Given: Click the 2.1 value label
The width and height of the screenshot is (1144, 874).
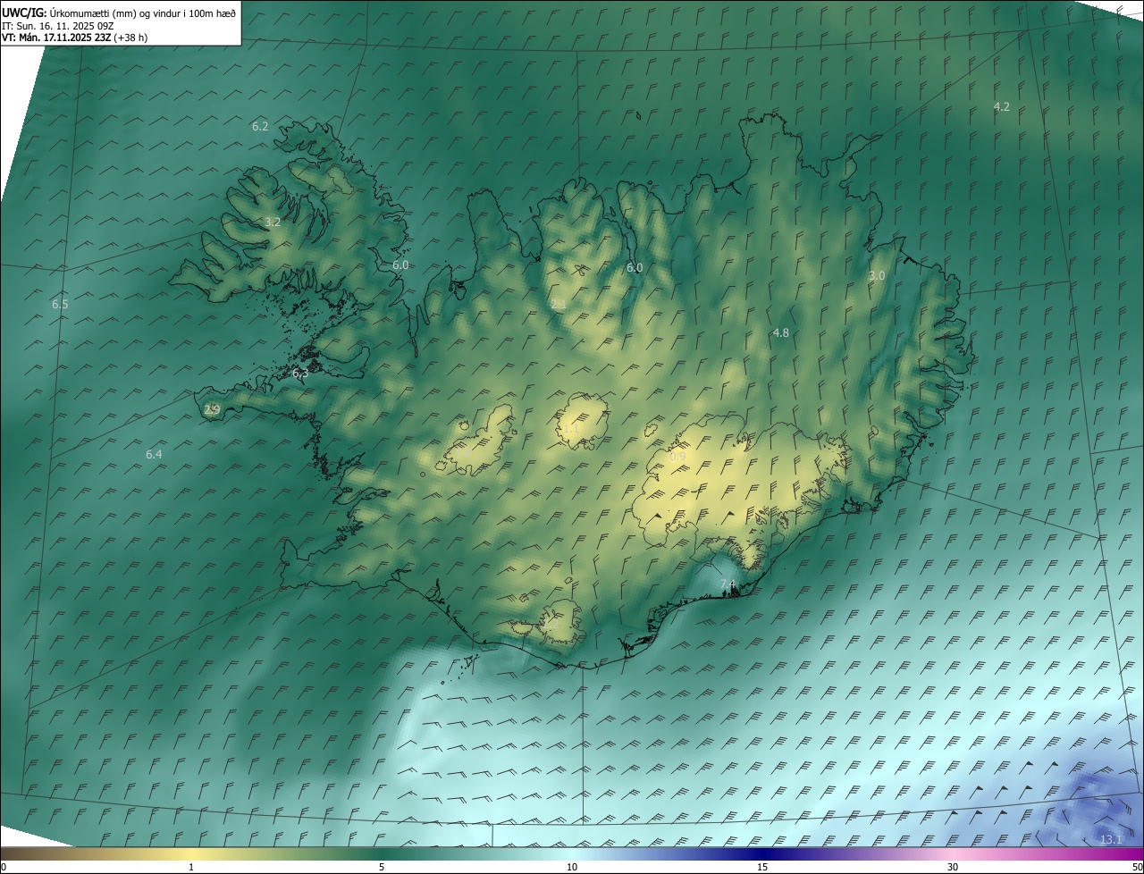Looking at the screenshot, I should tap(559, 305).
